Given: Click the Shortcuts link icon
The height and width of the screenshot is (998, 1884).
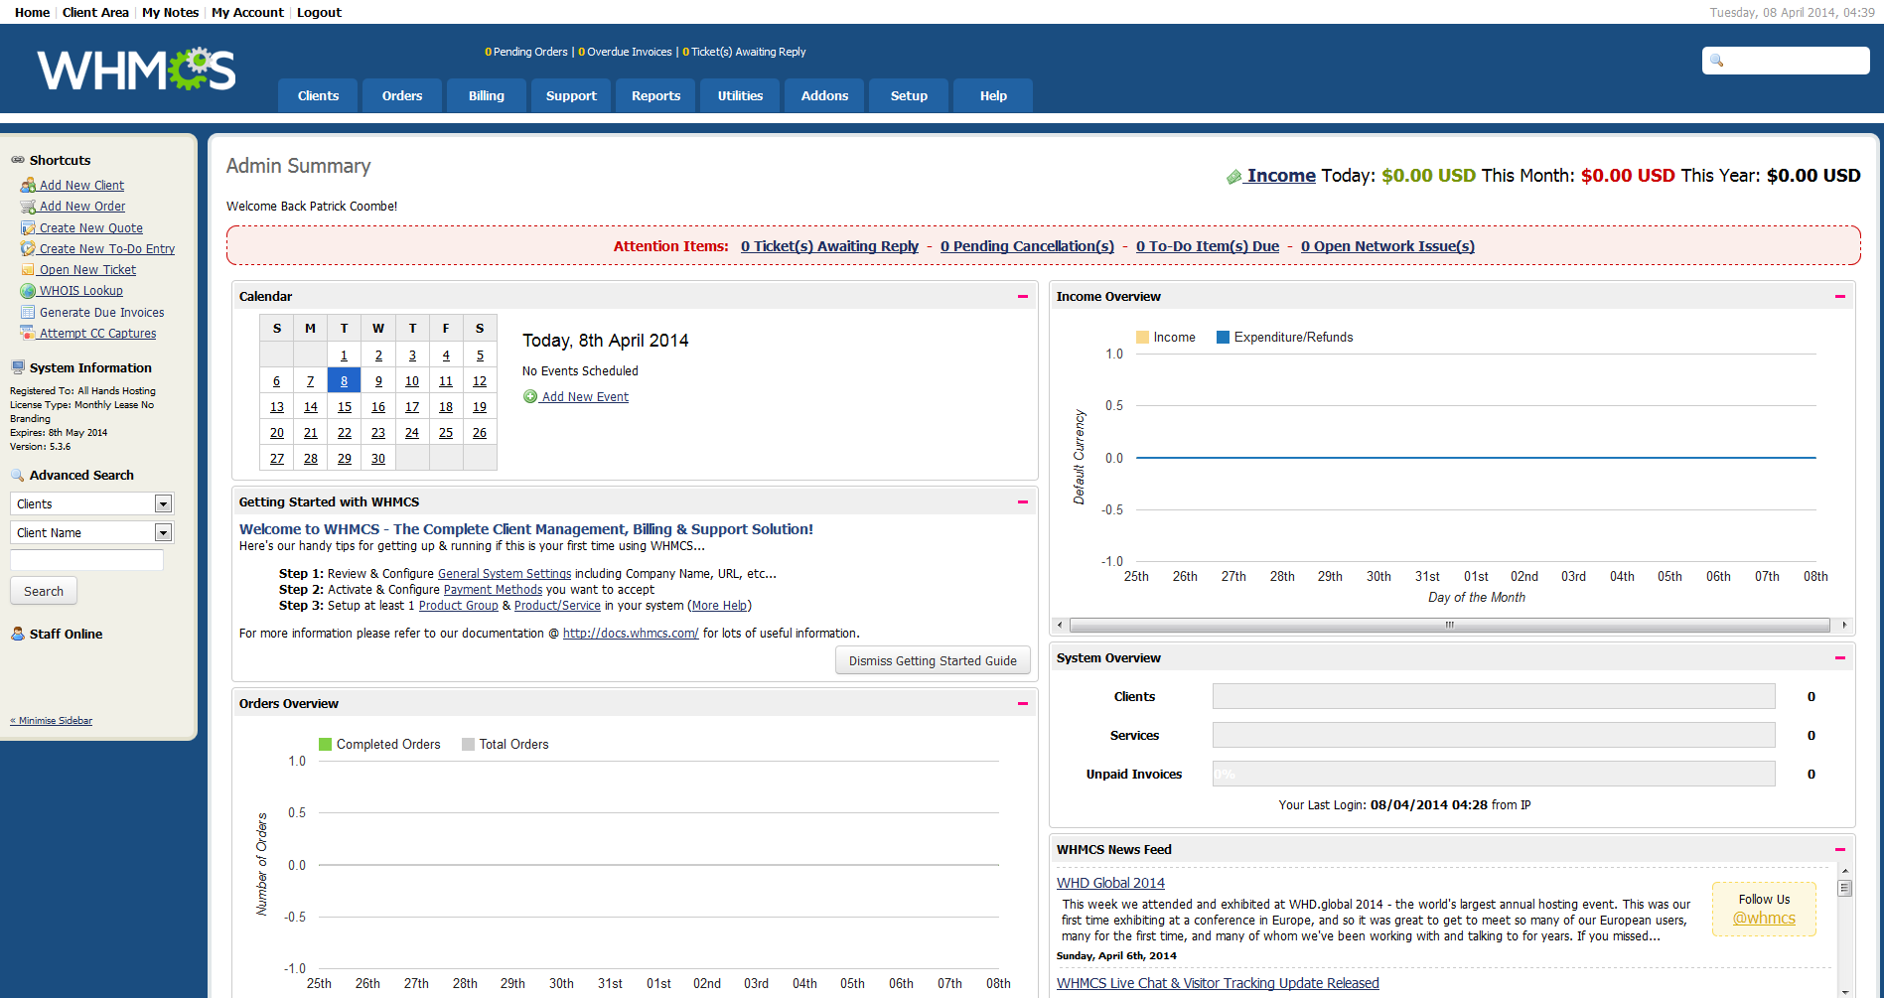Looking at the screenshot, I should coord(18,160).
